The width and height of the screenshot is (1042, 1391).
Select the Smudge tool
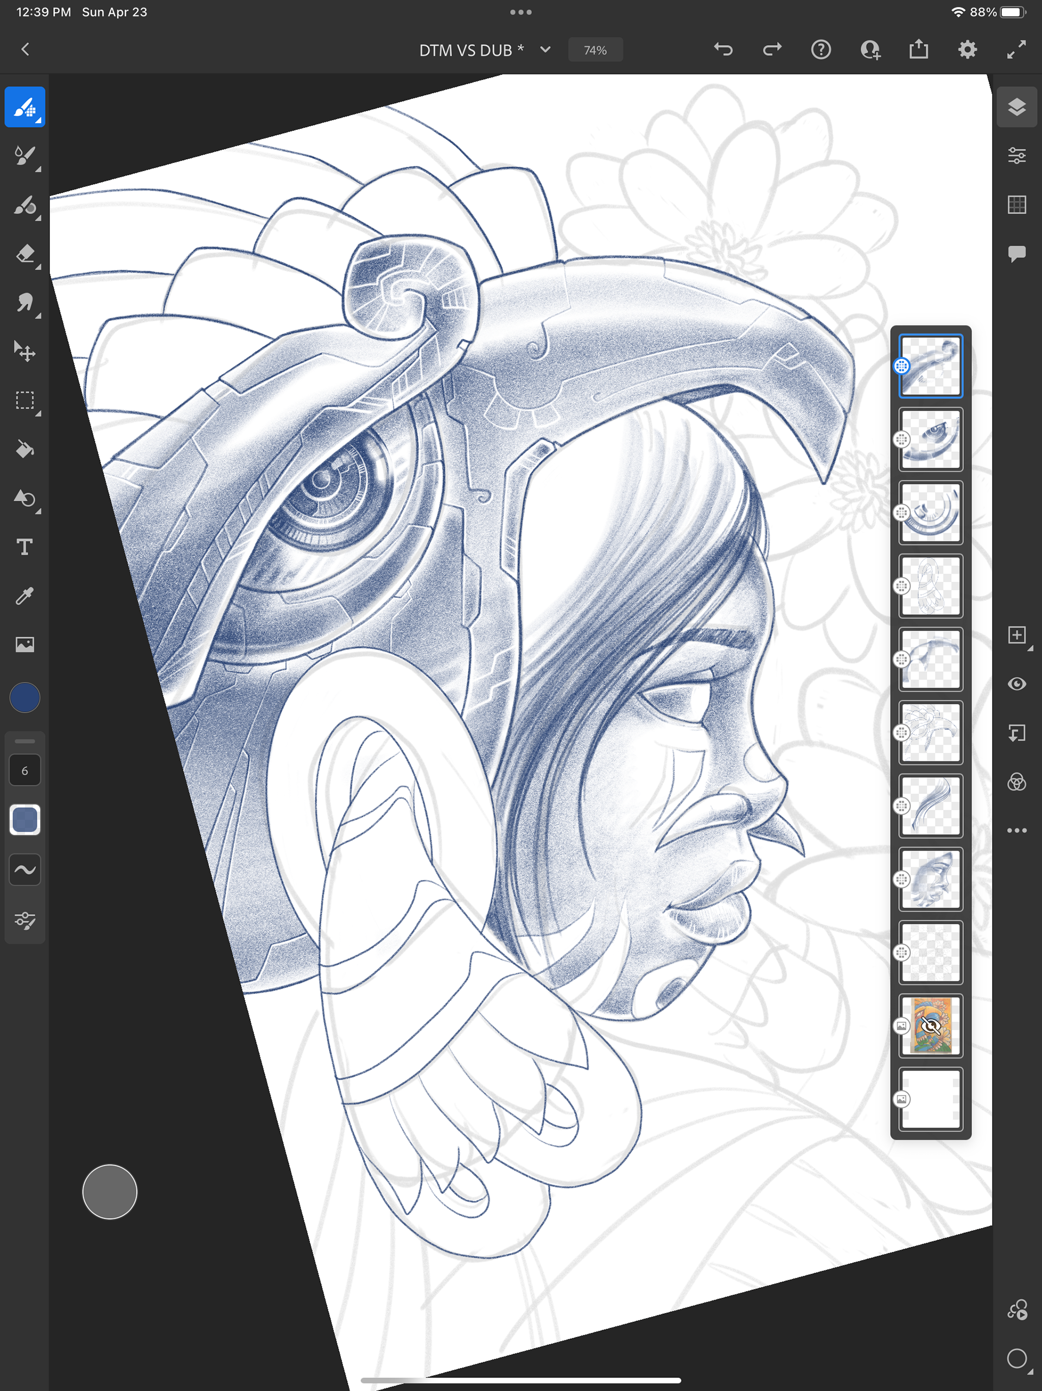(24, 303)
